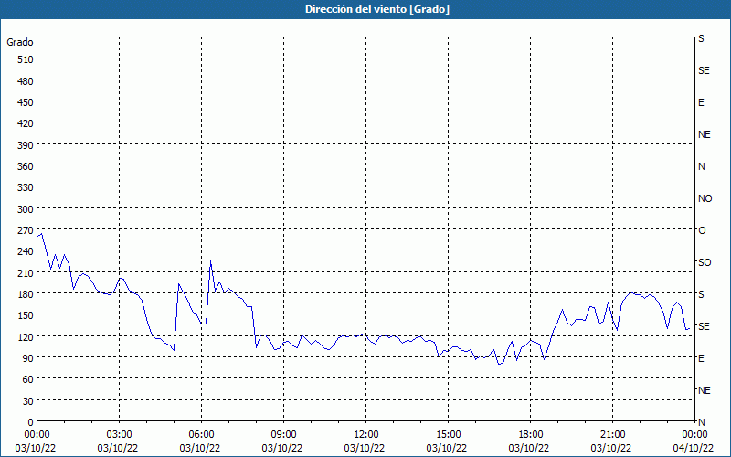Click the '03/10/22' date under 18:00
Image resolution: width=731 pixels, height=457 pixels.
[529, 448]
